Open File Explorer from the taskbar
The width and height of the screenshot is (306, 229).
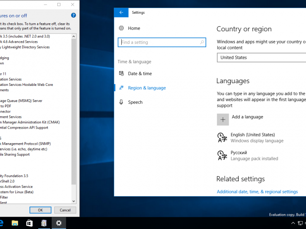15,223
